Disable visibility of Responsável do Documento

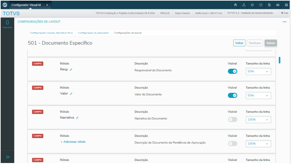(x=233, y=71)
